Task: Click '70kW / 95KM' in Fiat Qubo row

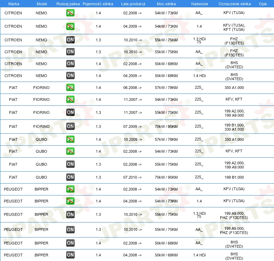Action: tap(166, 177)
